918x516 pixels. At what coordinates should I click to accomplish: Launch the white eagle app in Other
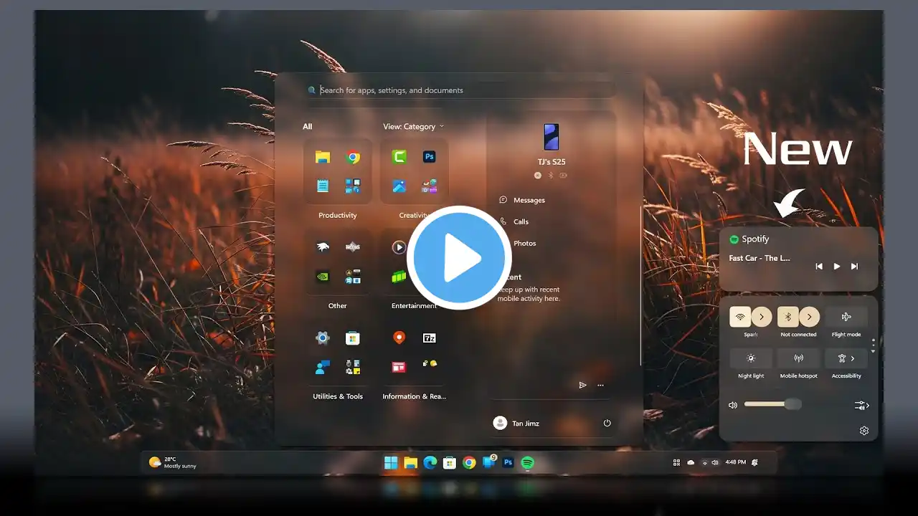[x=323, y=247]
